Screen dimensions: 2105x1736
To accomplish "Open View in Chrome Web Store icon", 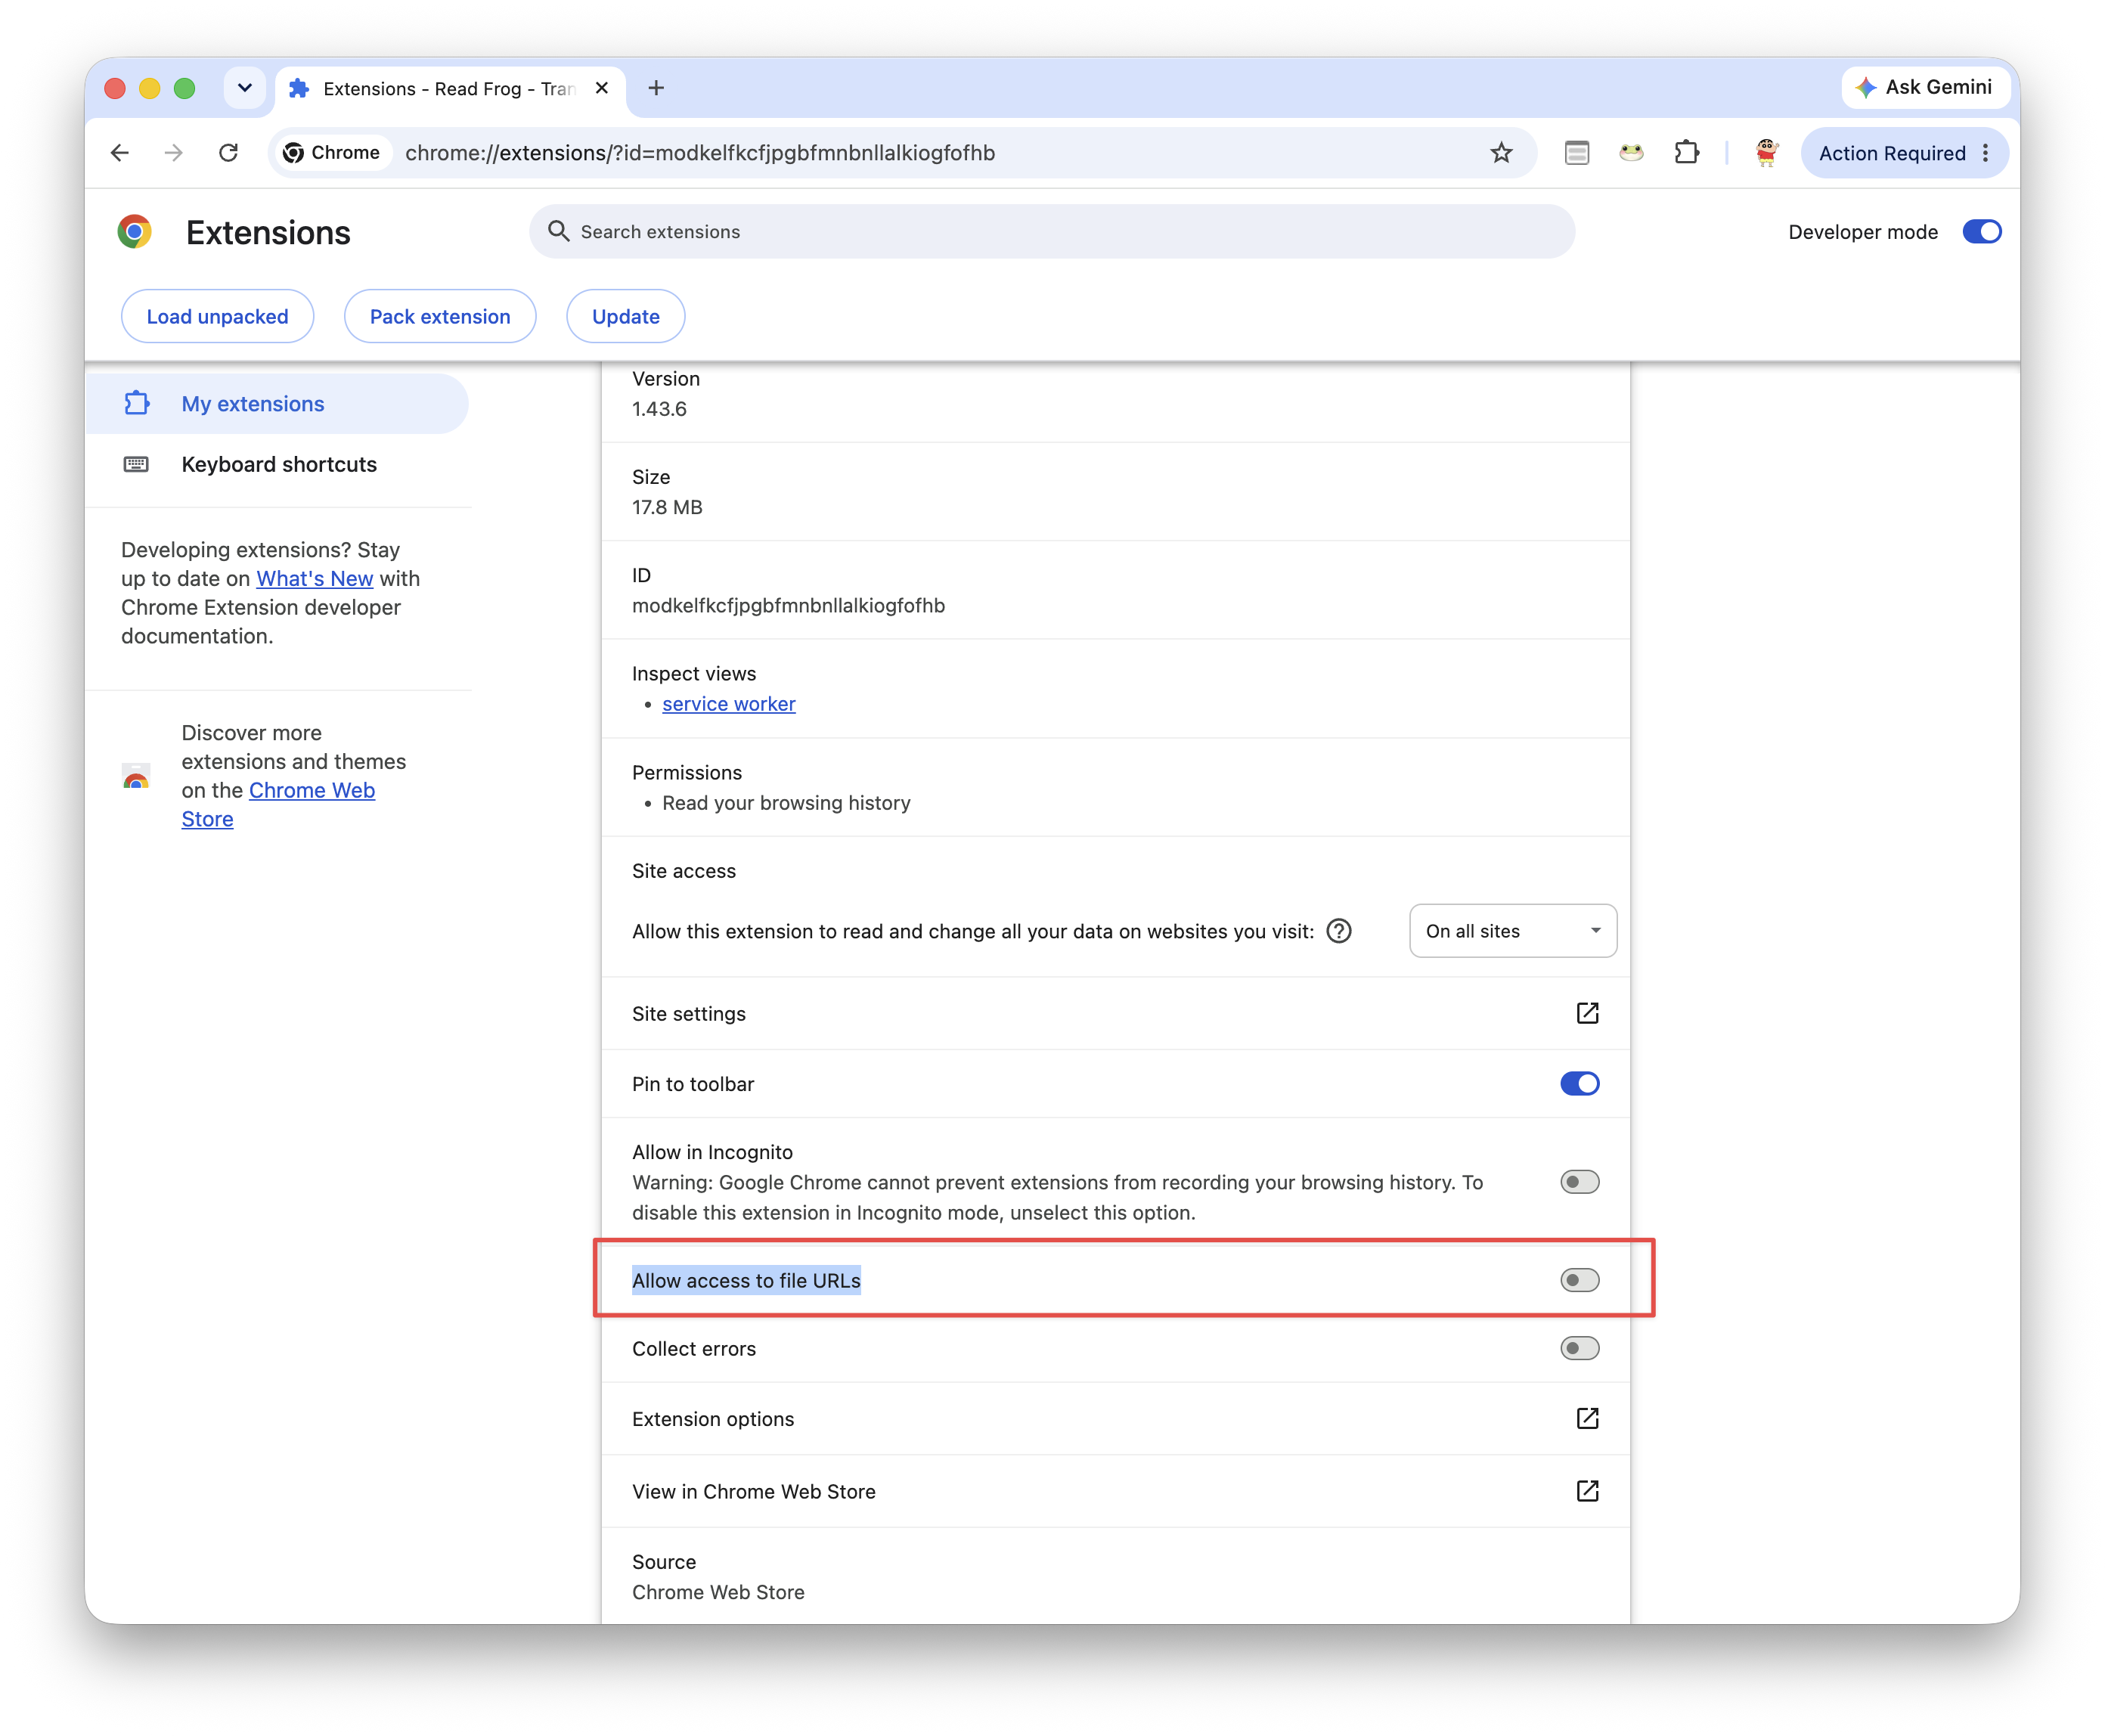I will tap(1587, 1491).
